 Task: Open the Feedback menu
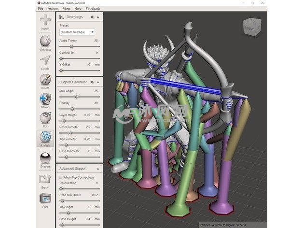(x=93, y=8)
